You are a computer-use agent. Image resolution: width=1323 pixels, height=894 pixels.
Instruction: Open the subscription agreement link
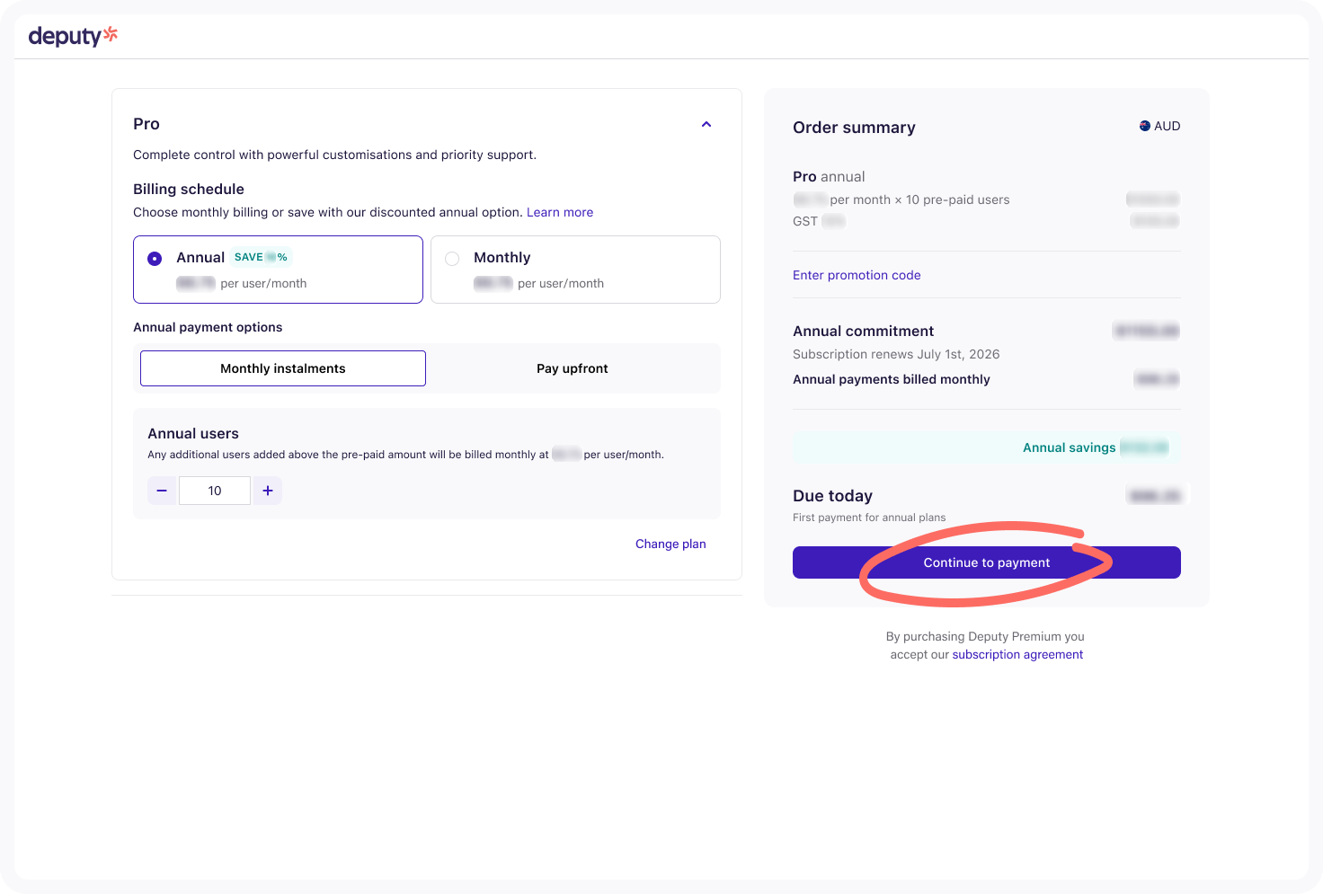pyautogui.click(x=1017, y=655)
